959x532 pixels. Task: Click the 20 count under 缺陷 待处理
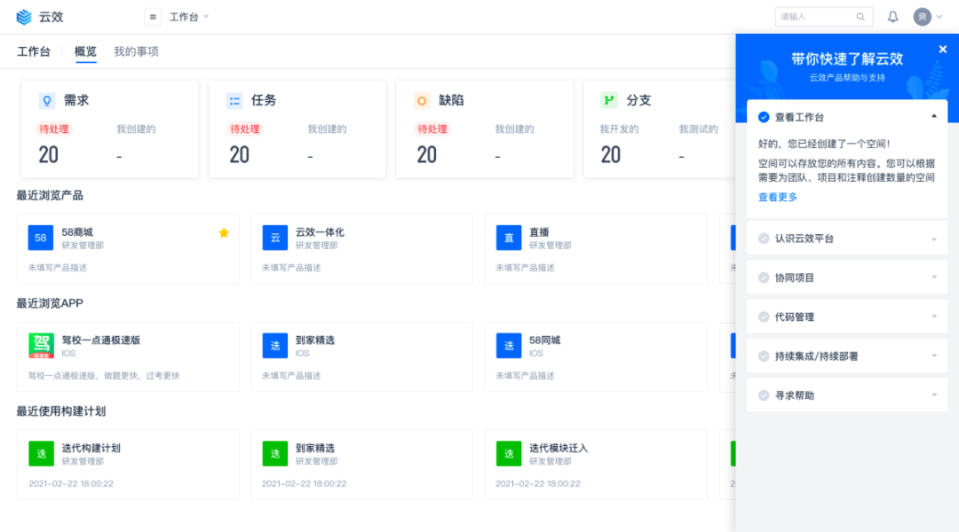[x=427, y=155]
